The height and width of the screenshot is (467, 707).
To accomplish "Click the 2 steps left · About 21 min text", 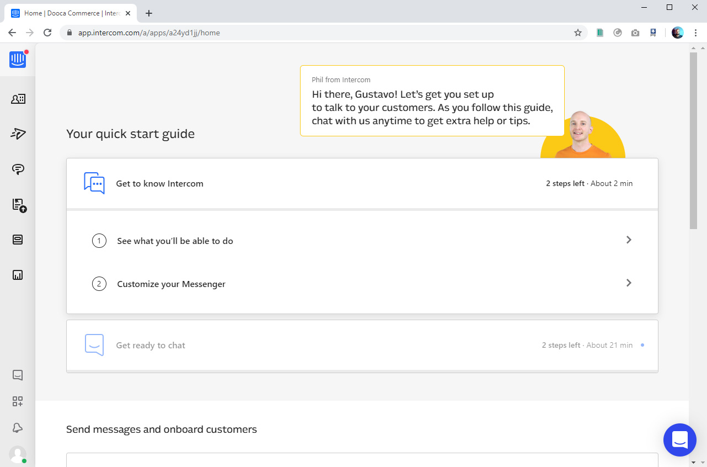I will coord(587,345).
